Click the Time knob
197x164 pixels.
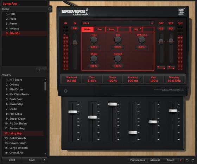coord(94,40)
